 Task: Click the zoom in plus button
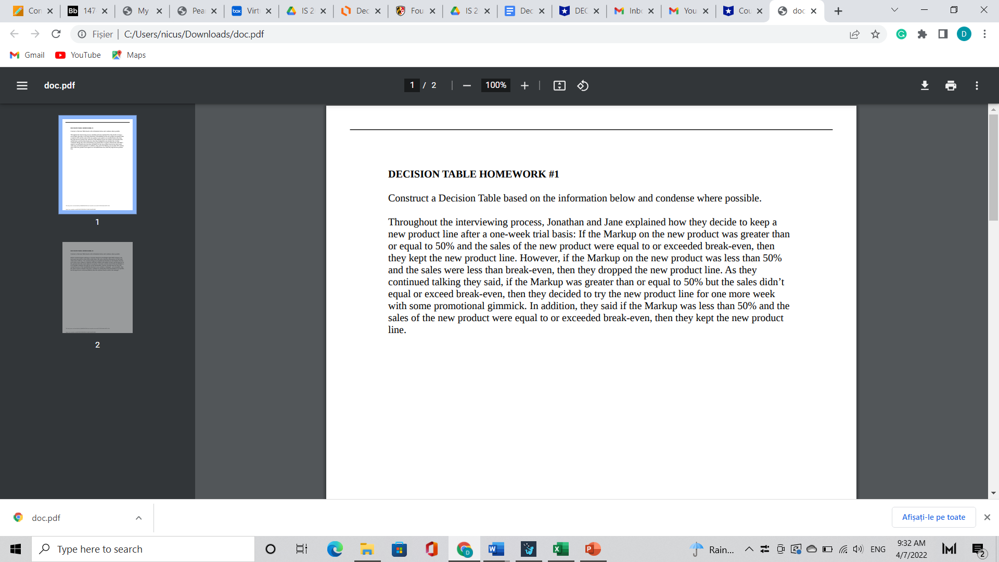(524, 85)
